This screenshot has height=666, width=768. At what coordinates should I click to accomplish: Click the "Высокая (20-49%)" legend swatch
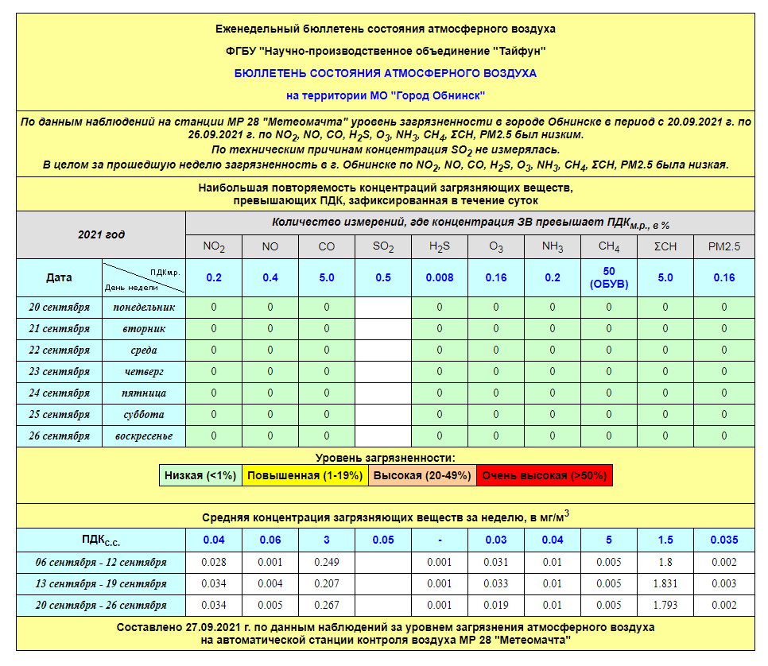pos(421,476)
